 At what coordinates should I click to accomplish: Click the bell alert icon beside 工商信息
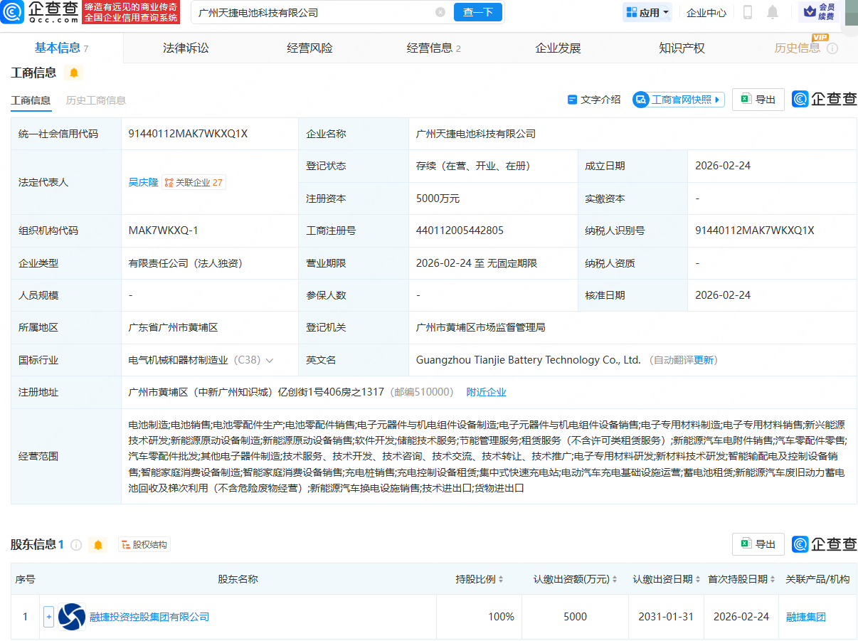click(x=73, y=73)
